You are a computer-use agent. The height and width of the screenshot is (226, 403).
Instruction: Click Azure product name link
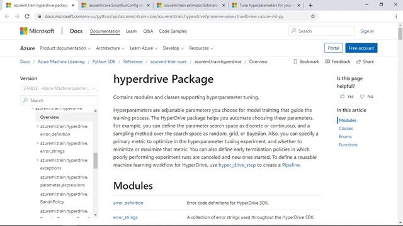click(x=27, y=48)
